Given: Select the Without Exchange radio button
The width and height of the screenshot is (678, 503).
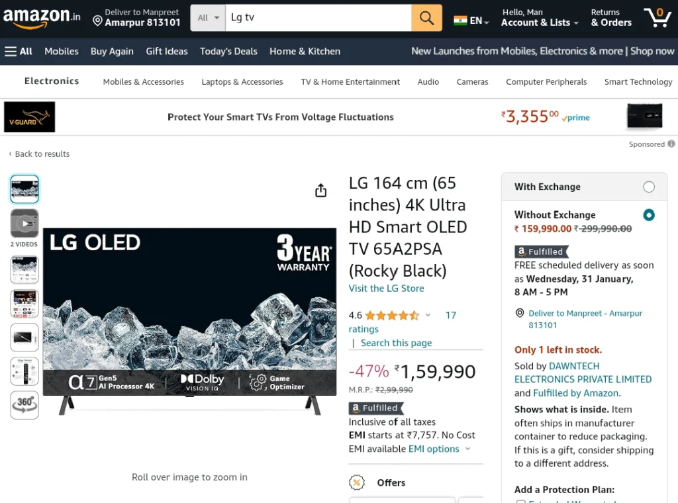Looking at the screenshot, I should pos(649,215).
